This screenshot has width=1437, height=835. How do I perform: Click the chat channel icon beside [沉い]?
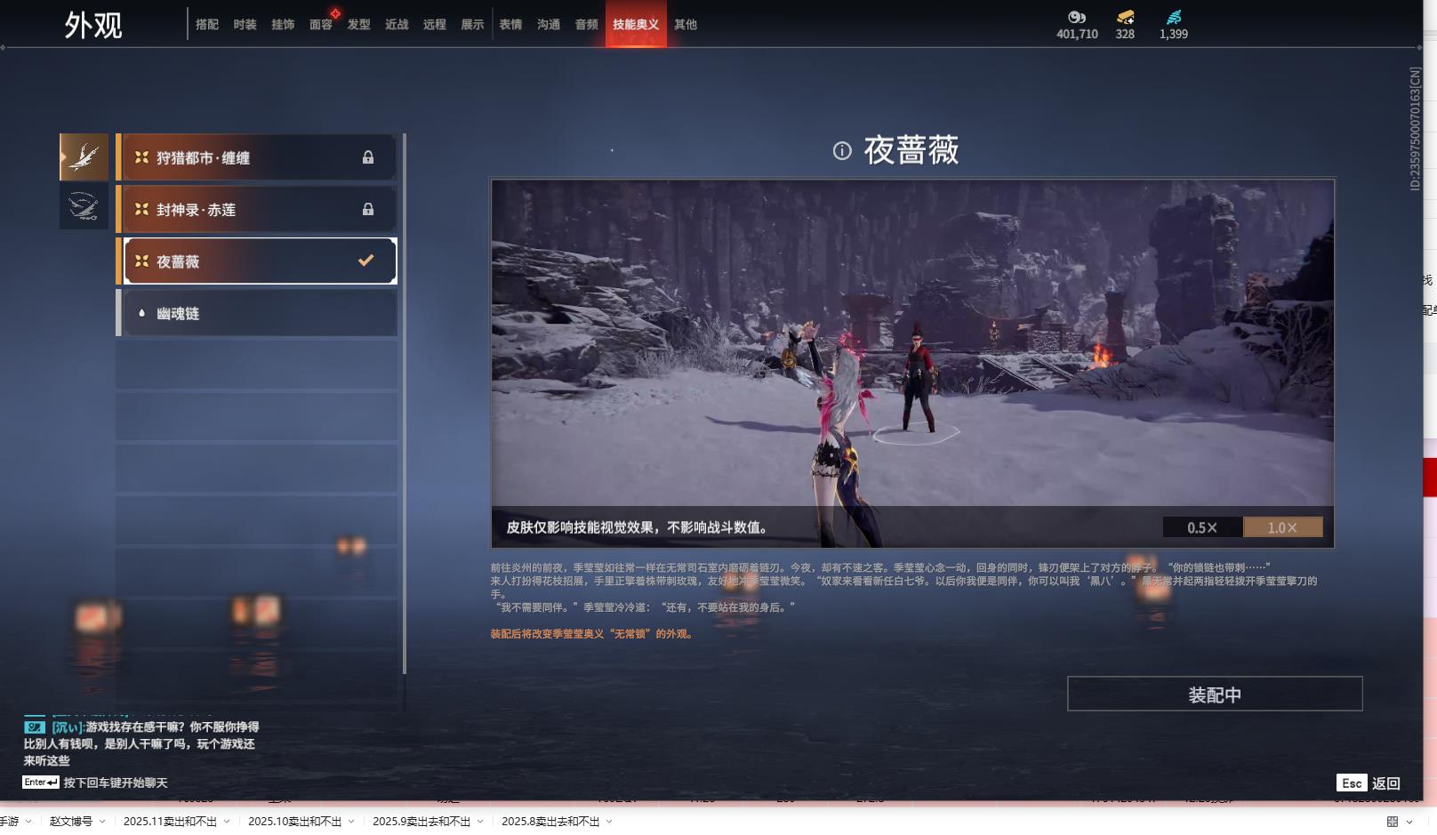pos(35,727)
